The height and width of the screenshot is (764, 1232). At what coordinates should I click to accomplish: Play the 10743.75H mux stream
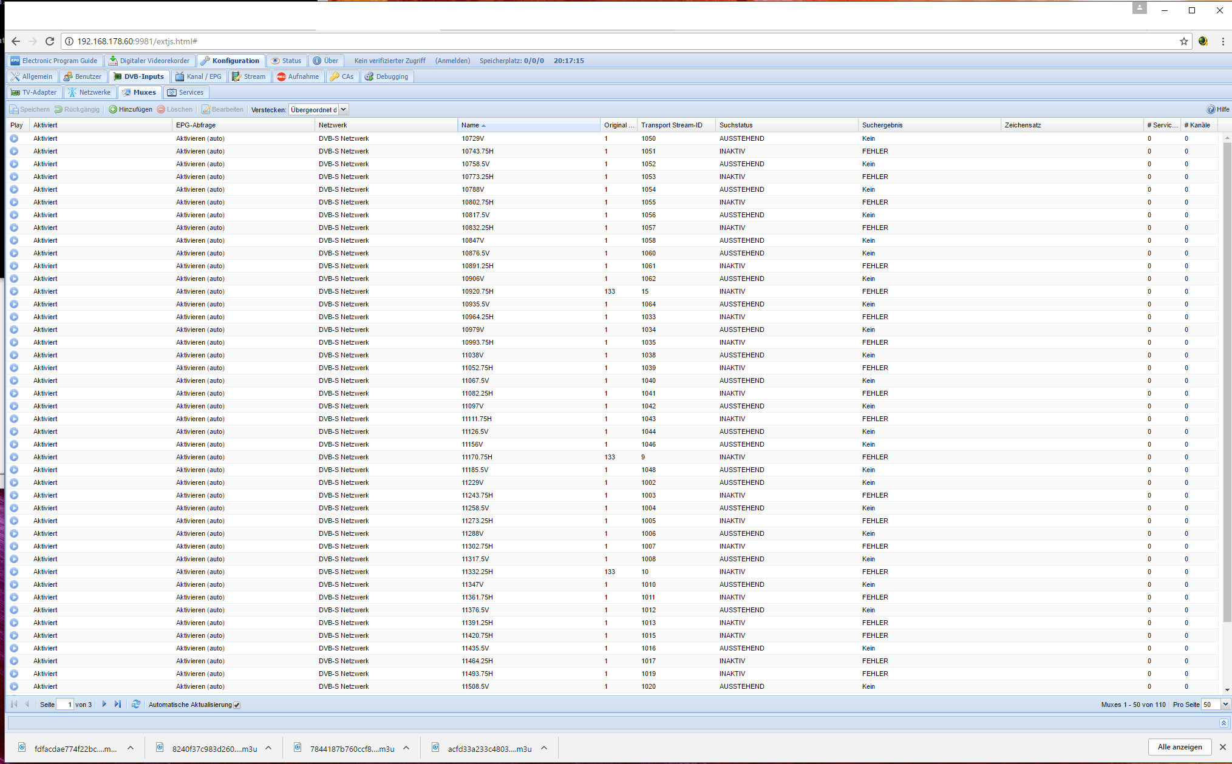(14, 151)
